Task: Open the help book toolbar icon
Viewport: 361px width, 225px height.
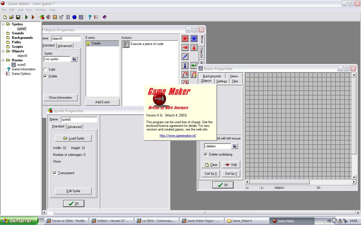Action: (105, 17)
